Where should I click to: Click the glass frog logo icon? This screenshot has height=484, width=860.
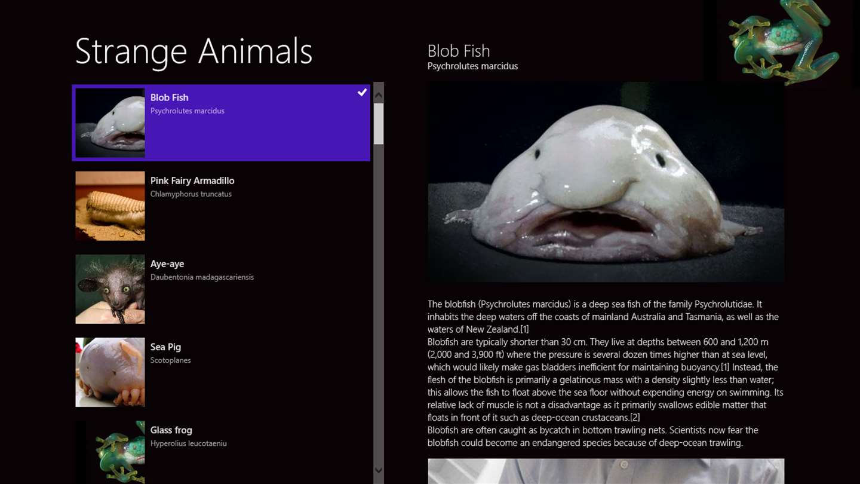point(785,41)
